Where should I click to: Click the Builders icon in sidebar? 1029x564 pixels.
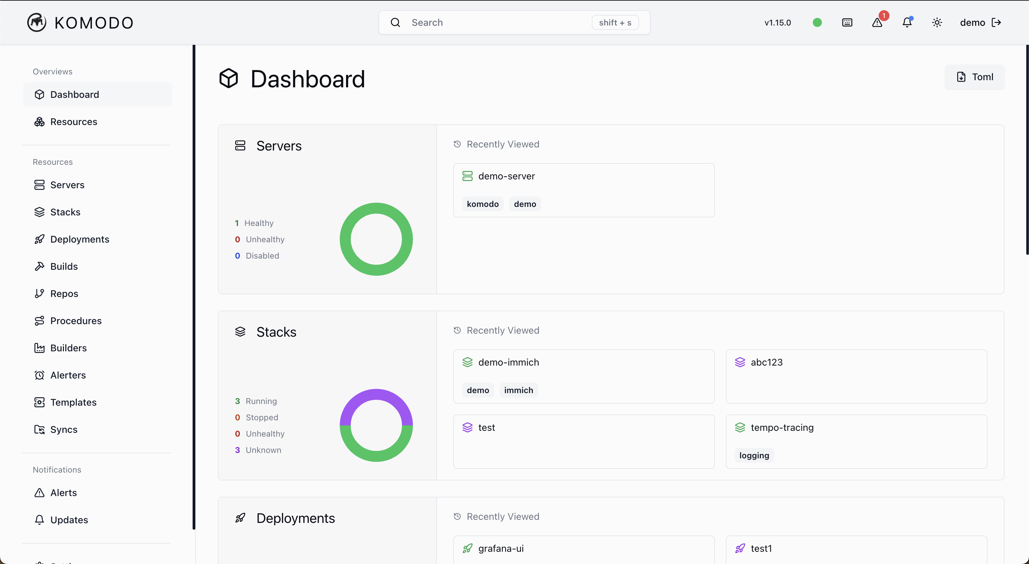click(39, 348)
